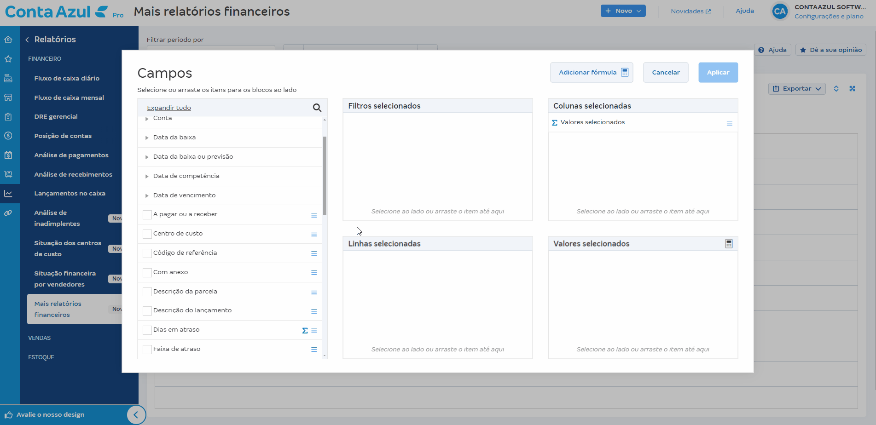Open the Exportar dropdown
The width and height of the screenshot is (876, 425).
[x=796, y=89]
